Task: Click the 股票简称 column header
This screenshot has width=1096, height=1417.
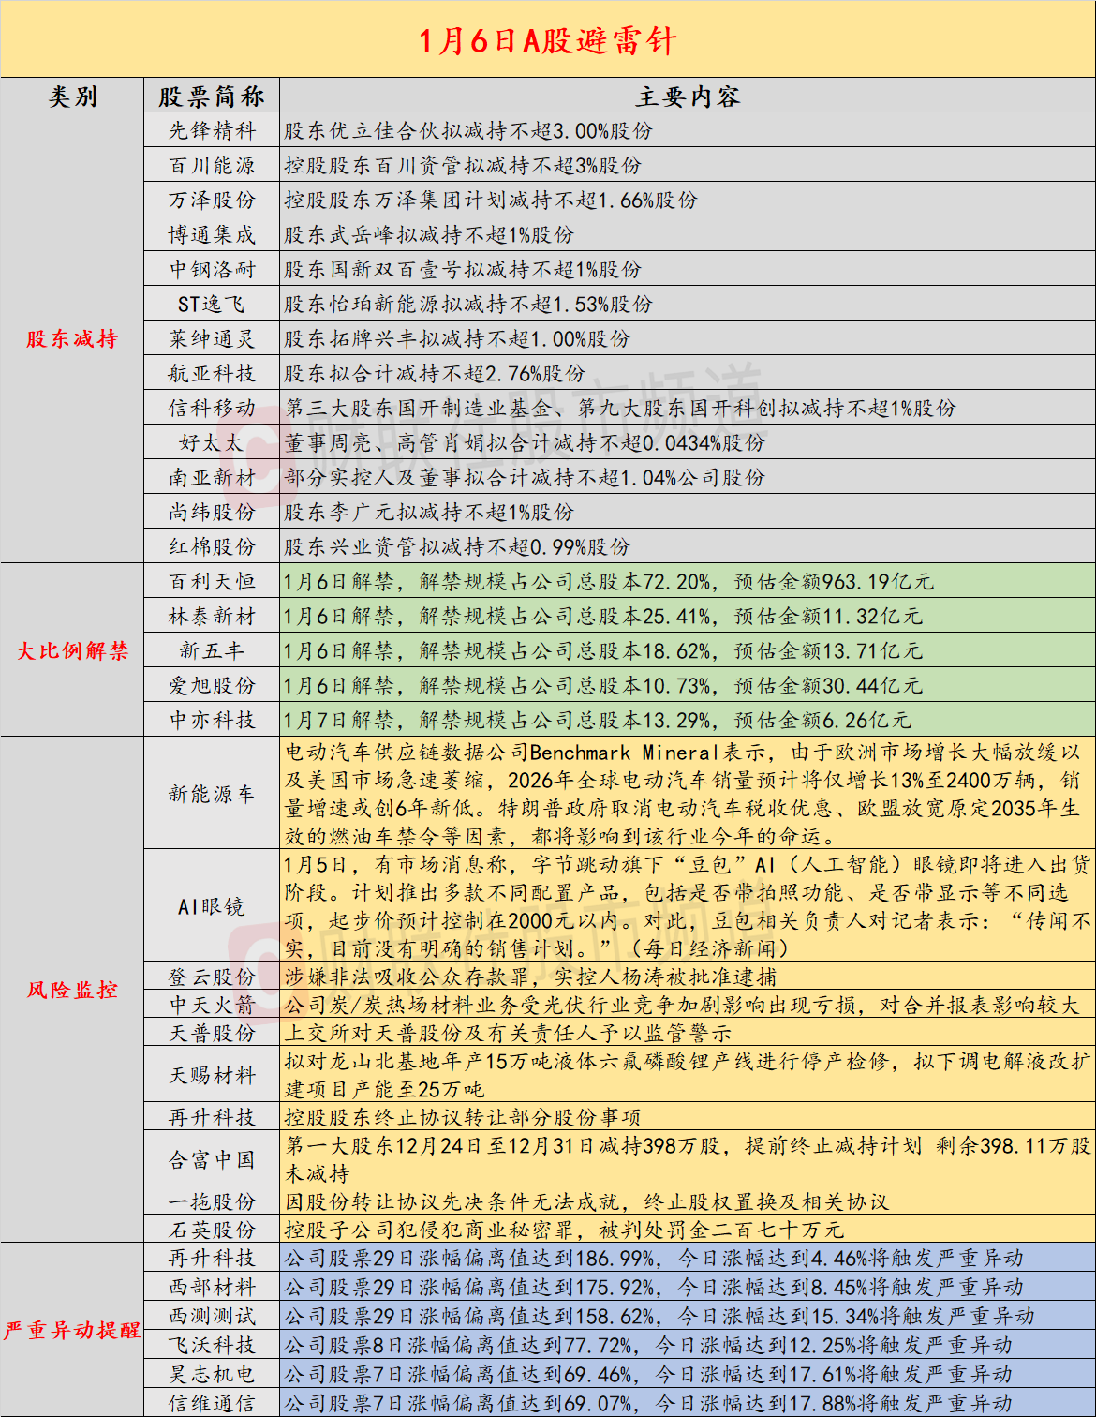Action: pyautogui.click(x=212, y=95)
